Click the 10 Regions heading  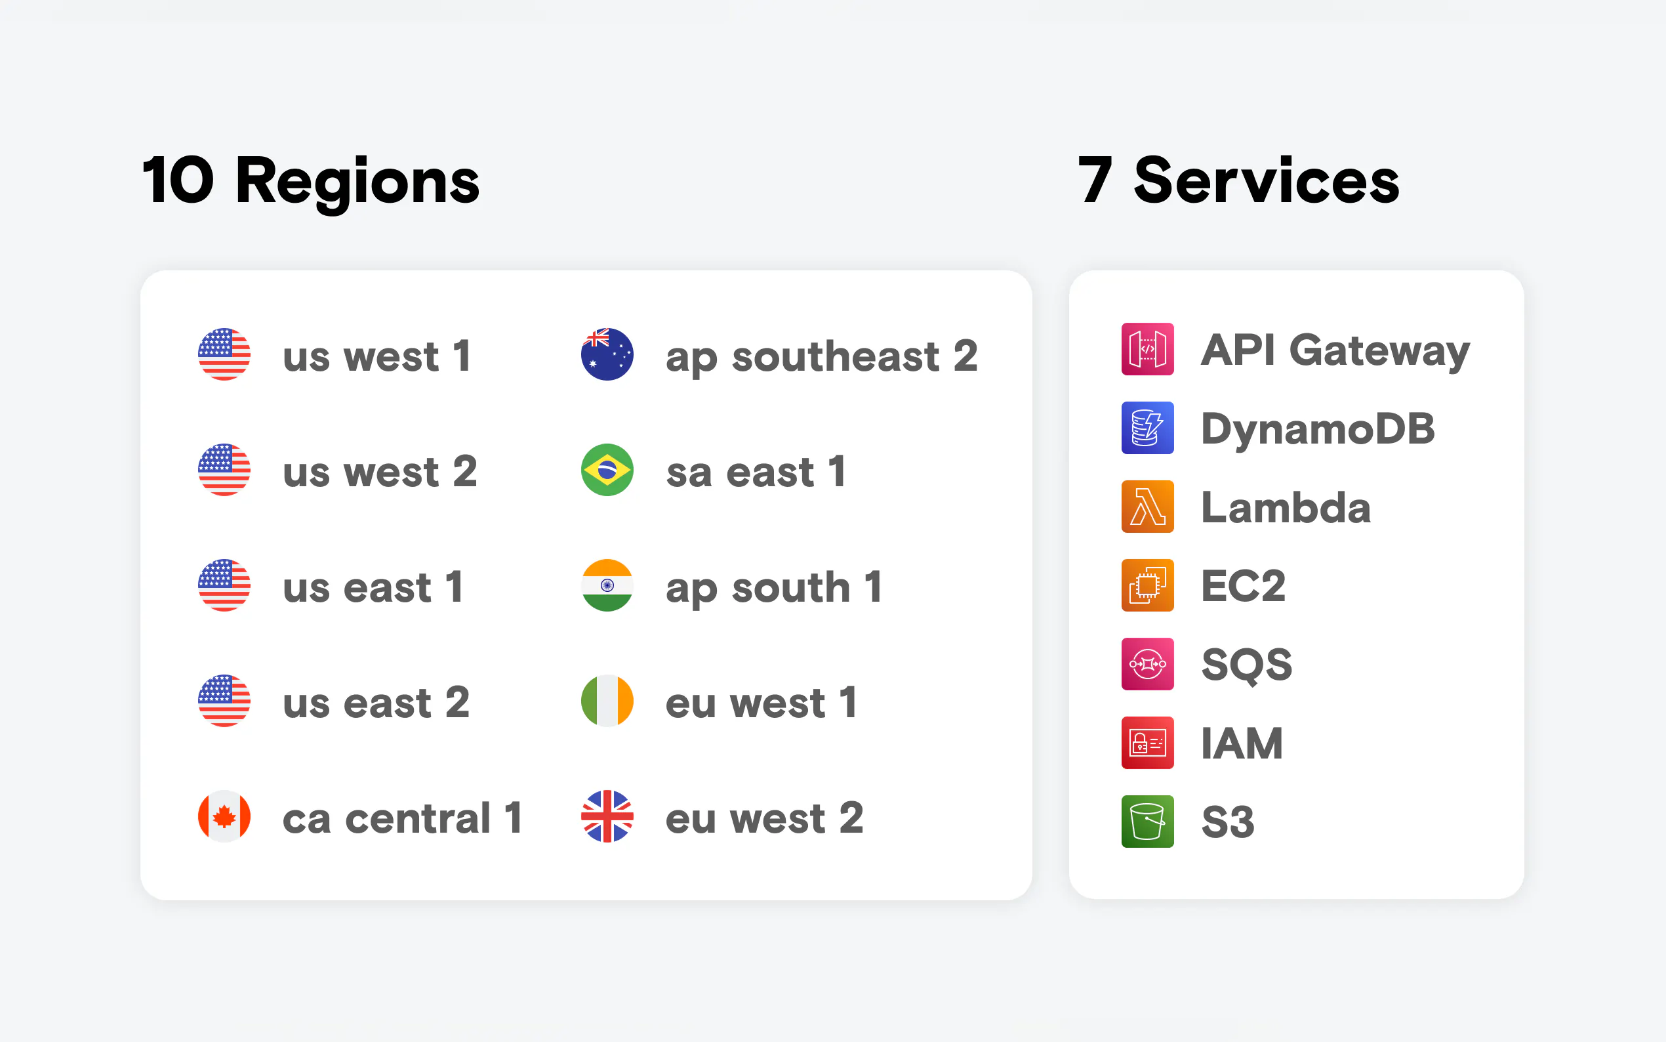pos(311,180)
